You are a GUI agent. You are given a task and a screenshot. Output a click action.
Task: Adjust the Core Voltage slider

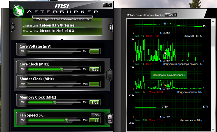(54, 51)
